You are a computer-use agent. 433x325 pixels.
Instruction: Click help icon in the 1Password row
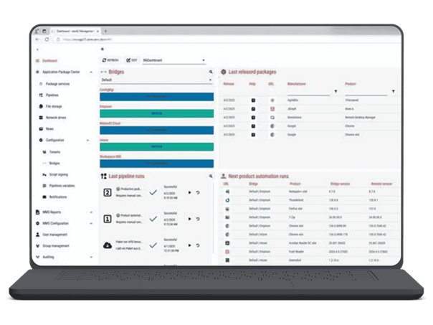point(253,100)
